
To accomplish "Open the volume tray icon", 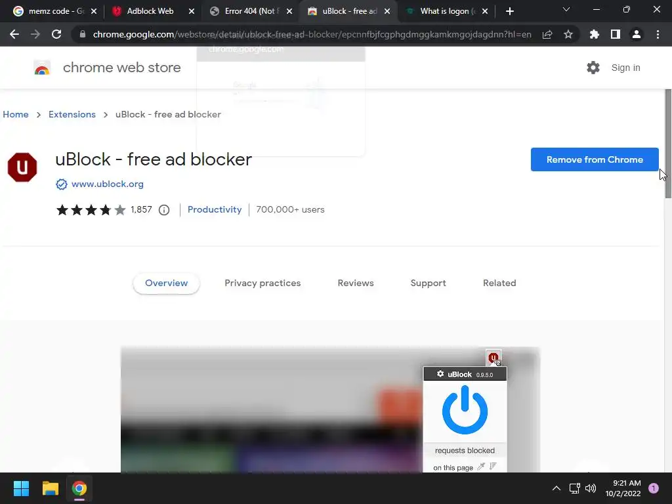I will 591,488.
